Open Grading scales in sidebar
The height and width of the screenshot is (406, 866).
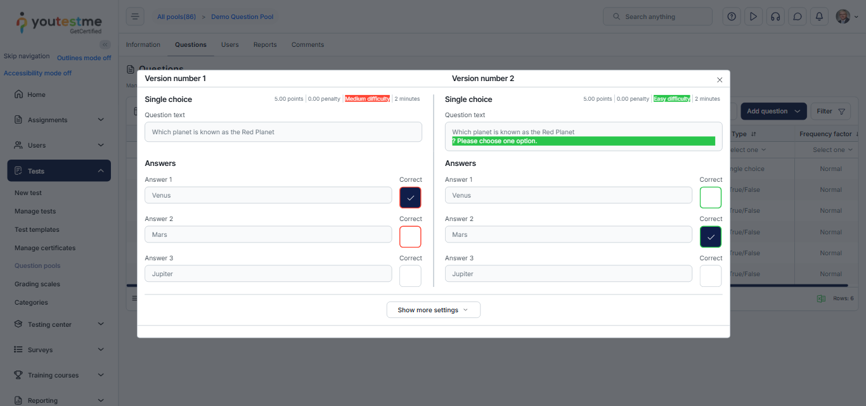pos(37,284)
